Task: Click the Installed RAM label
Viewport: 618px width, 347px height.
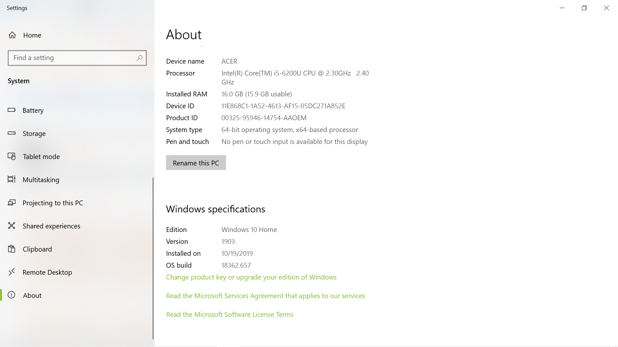Action: (187, 94)
